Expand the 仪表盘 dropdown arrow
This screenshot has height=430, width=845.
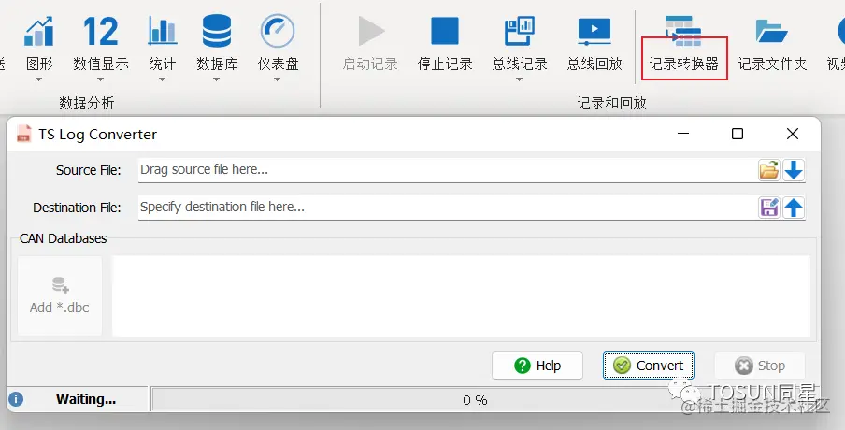(x=277, y=79)
